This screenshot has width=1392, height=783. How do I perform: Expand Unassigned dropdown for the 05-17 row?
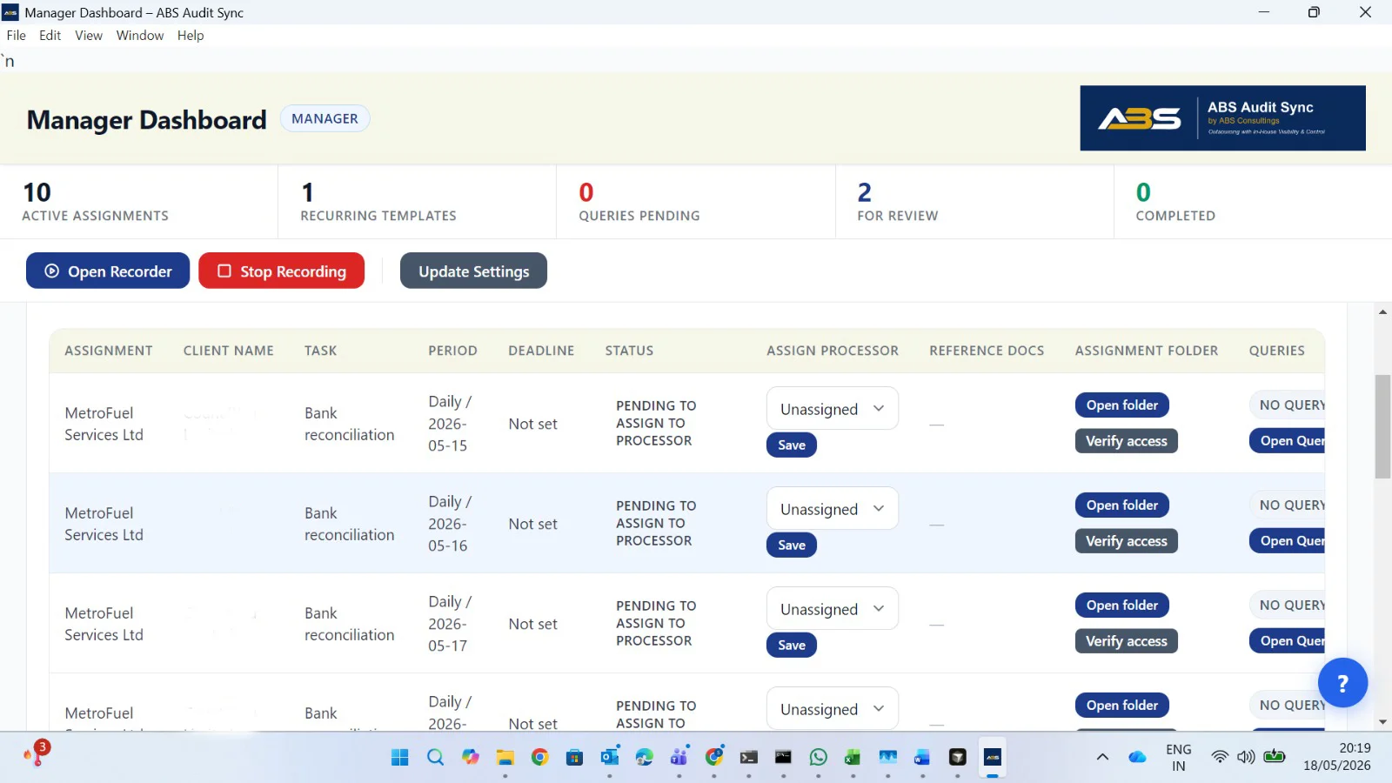(x=833, y=609)
